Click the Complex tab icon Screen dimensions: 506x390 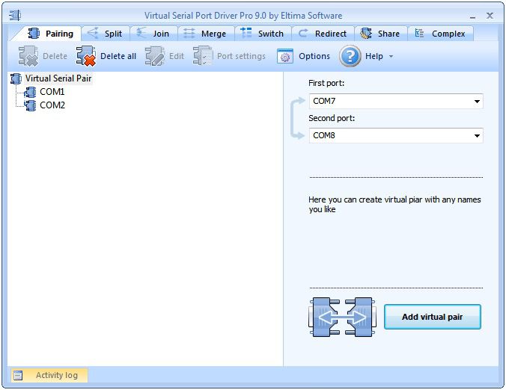[419, 33]
